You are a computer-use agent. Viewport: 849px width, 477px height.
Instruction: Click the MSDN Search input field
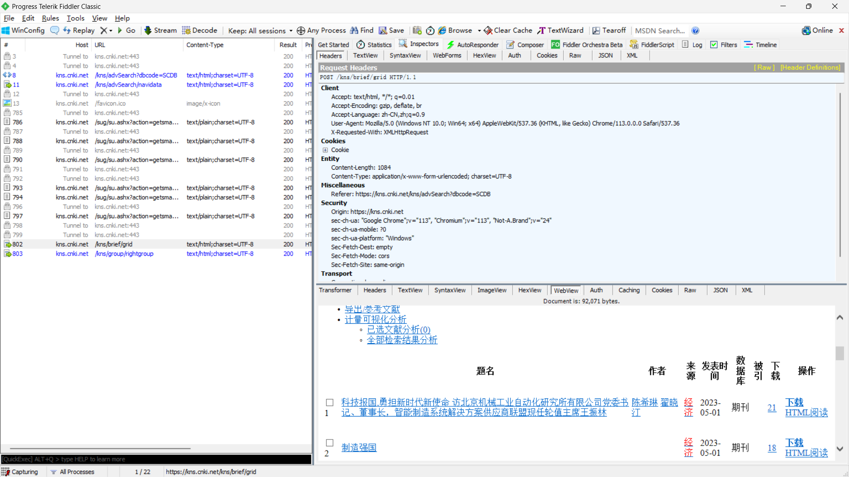[660, 30]
